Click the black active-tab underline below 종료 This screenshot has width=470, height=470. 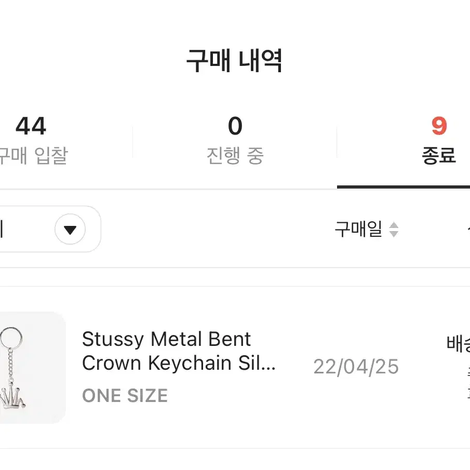404,187
